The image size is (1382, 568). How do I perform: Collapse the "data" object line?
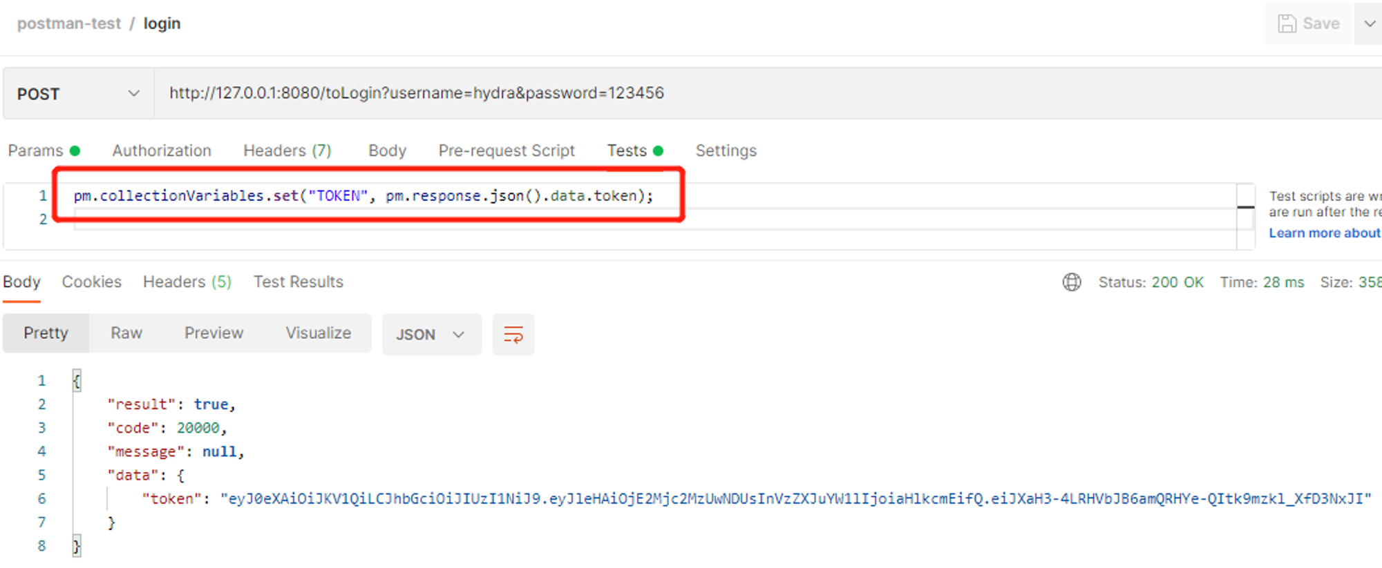click(146, 476)
